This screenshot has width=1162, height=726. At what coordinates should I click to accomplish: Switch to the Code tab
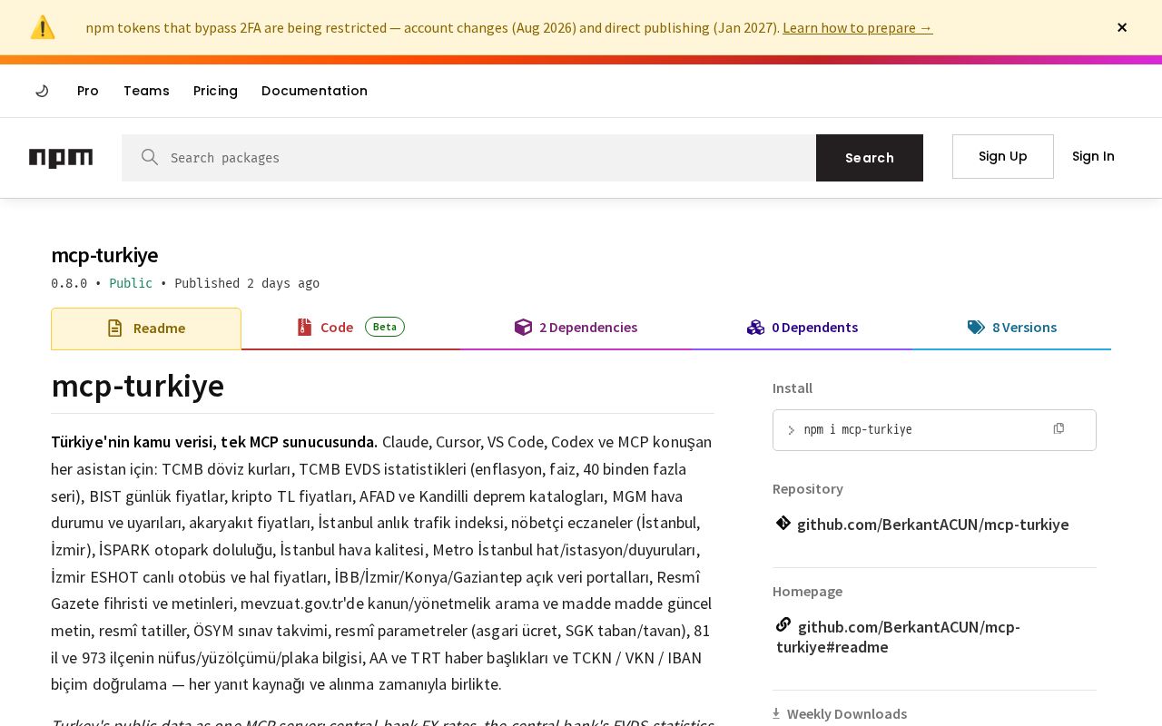[x=350, y=328]
